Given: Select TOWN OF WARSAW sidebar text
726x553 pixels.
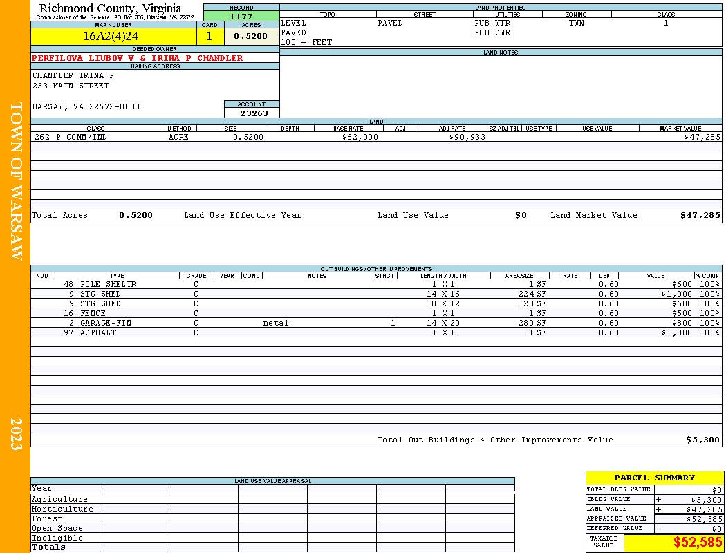Looking at the screenshot, I should (16, 181).
